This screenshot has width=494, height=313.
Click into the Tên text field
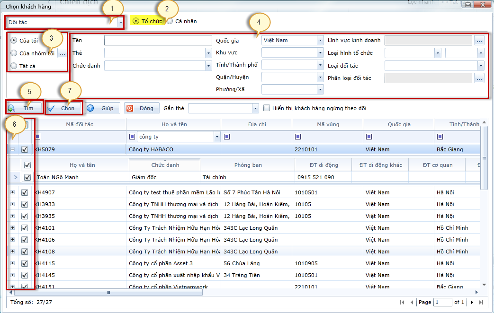coord(158,41)
